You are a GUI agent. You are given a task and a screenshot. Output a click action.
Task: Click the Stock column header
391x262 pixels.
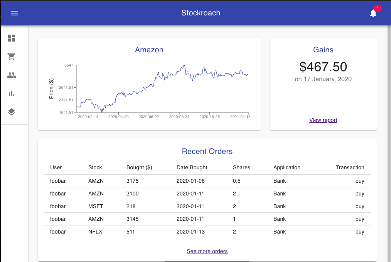click(95, 167)
